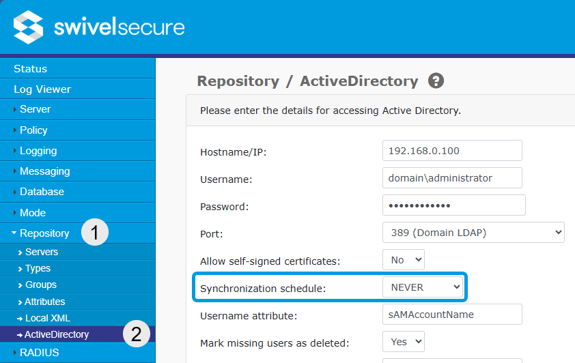Expand the Database menu section
The image size is (575, 363).
pos(42,192)
